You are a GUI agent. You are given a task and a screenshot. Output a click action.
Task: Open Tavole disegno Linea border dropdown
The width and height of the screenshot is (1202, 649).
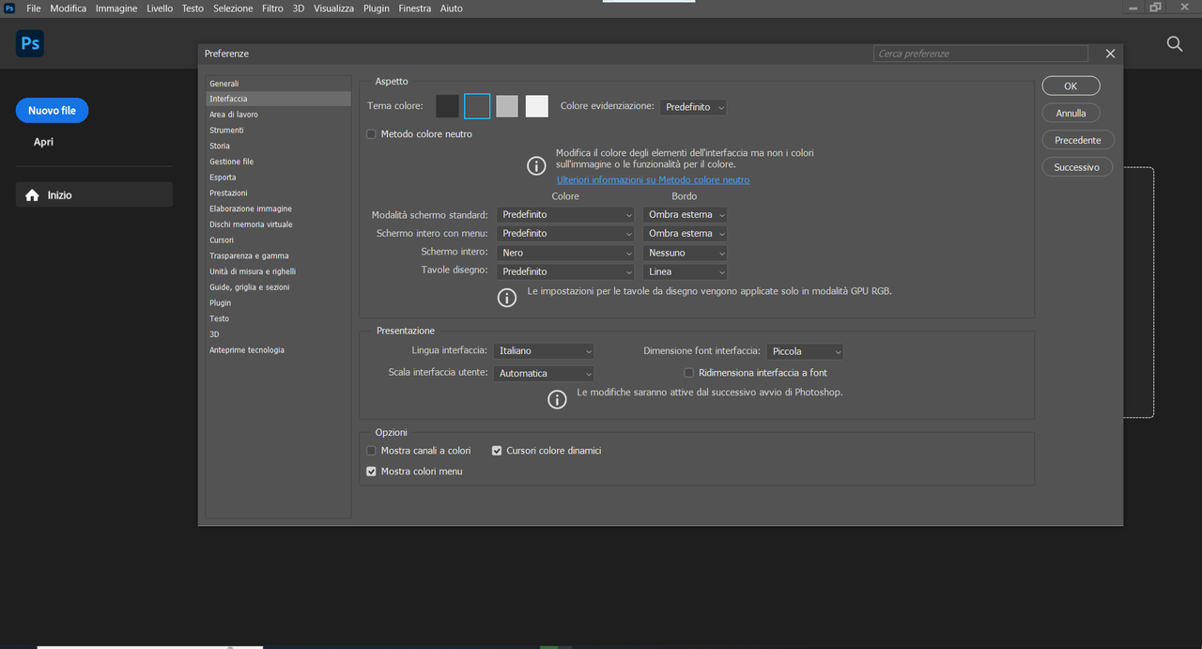(x=685, y=271)
